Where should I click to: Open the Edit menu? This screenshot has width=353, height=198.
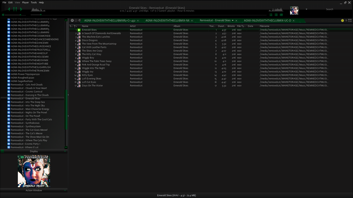10,2
